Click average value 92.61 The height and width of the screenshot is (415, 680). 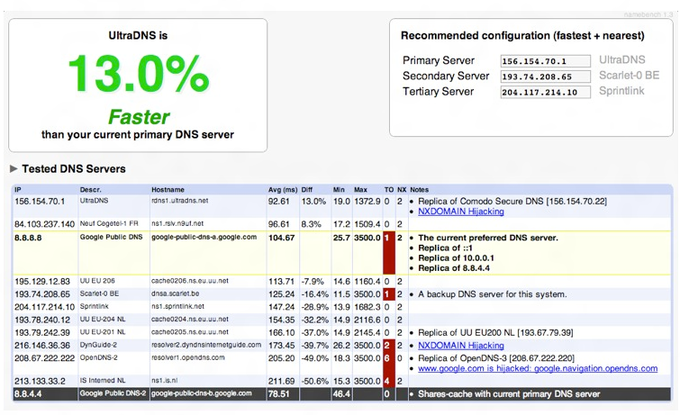(x=279, y=202)
